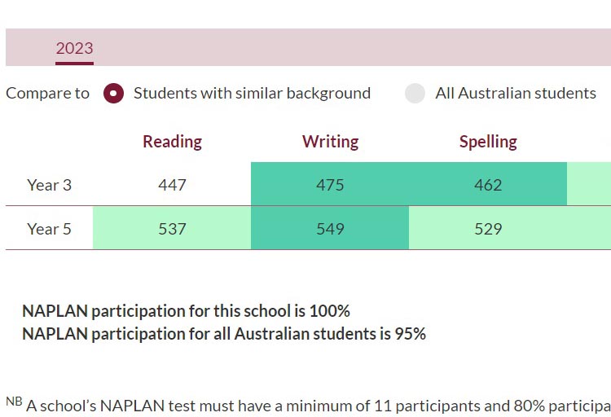
Task: Click Year 5 Reading score 537 cell
Action: pyautogui.click(x=172, y=228)
